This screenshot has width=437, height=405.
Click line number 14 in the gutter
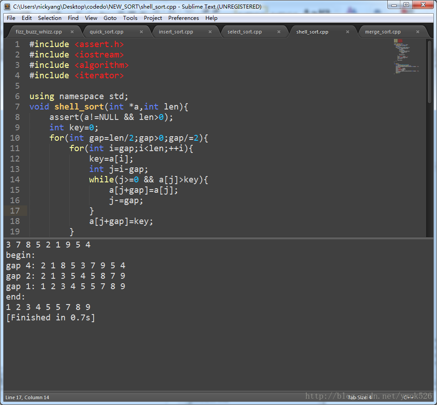pyautogui.click(x=15, y=180)
